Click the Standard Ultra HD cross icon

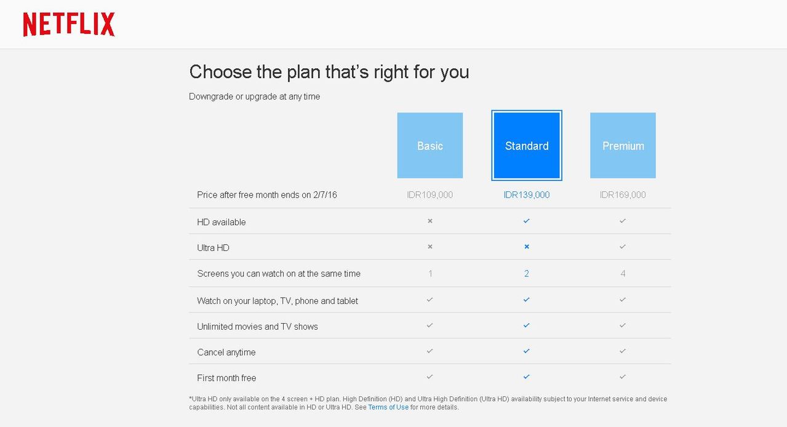coord(527,247)
